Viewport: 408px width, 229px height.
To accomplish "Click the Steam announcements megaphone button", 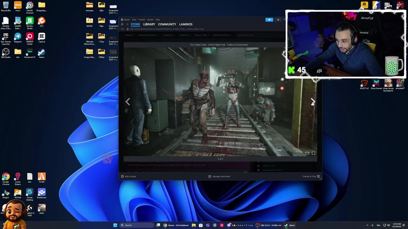I will [x=269, y=20].
